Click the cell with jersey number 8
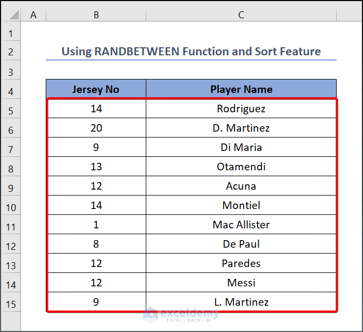Viewport: 363px width, 332px height. pyautogui.click(x=96, y=244)
